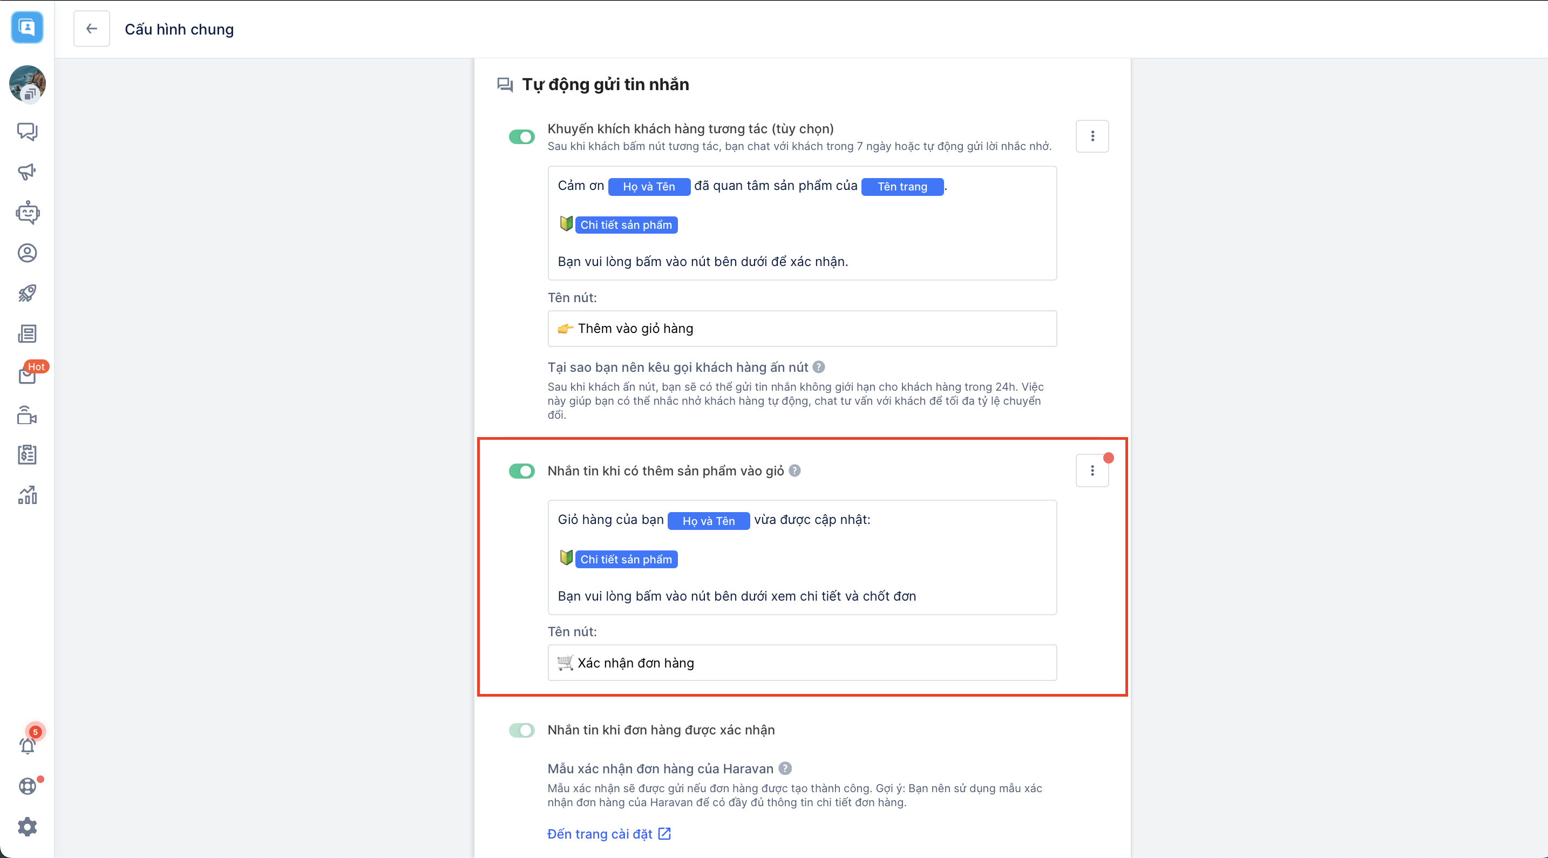Open the chatbot robot sidebar icon

click(x=27, y=213)
